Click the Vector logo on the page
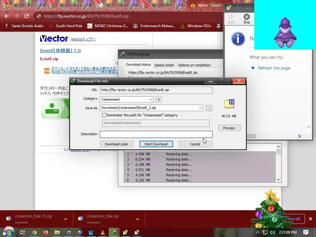The height and width of the screenshot is (237, 316). click(x=54, y=39)
